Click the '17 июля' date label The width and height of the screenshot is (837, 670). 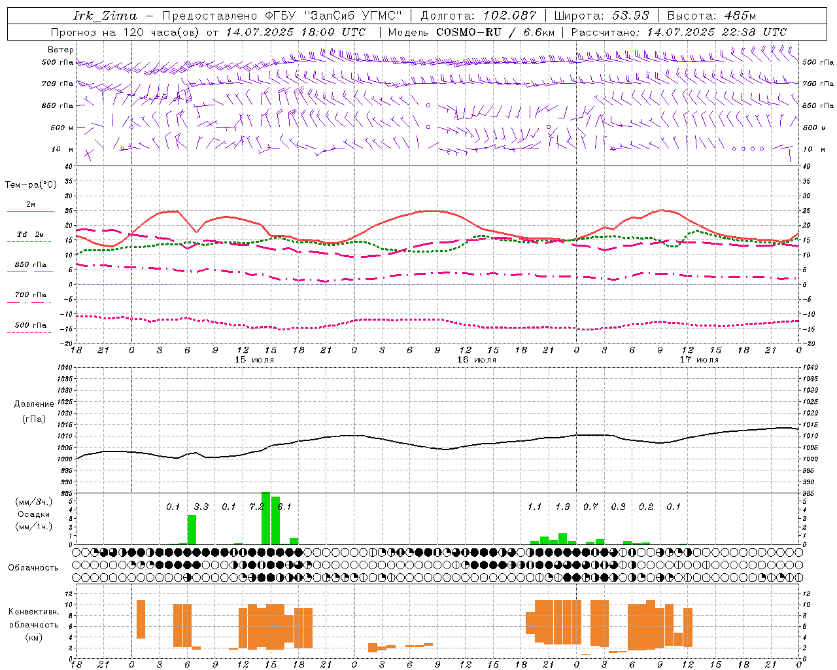[x=699, y=360]
